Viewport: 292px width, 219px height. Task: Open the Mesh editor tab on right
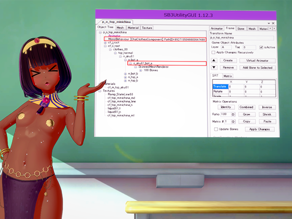click(252, 29)
